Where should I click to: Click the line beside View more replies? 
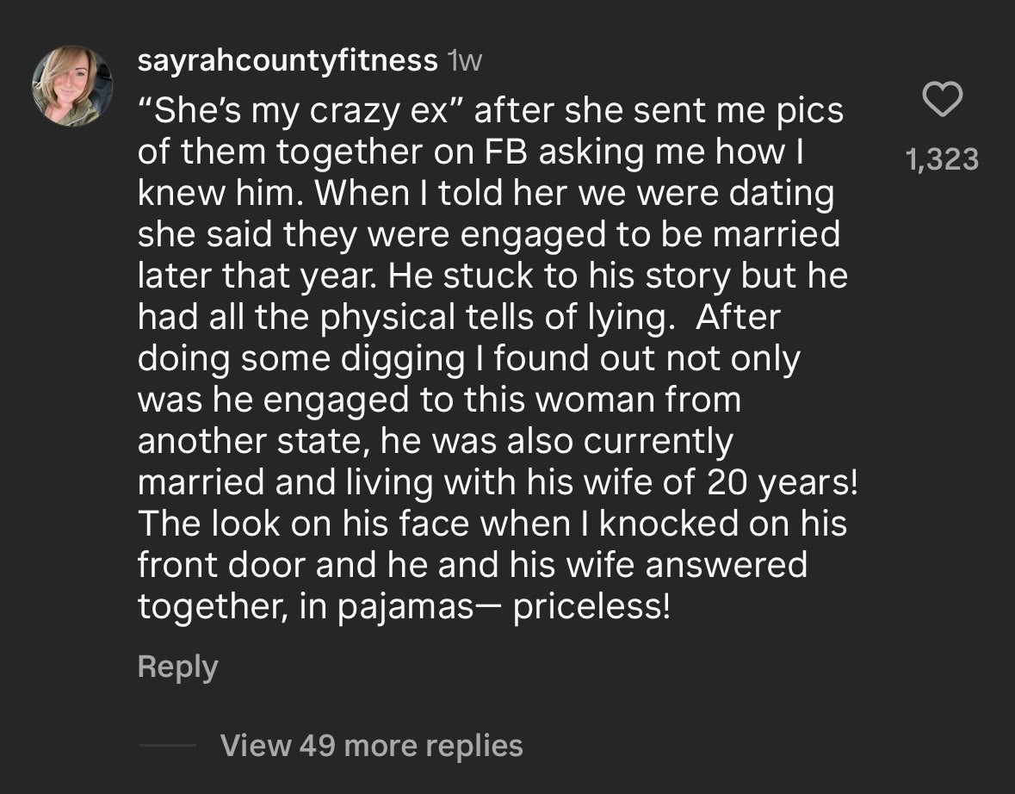point(167,746)
